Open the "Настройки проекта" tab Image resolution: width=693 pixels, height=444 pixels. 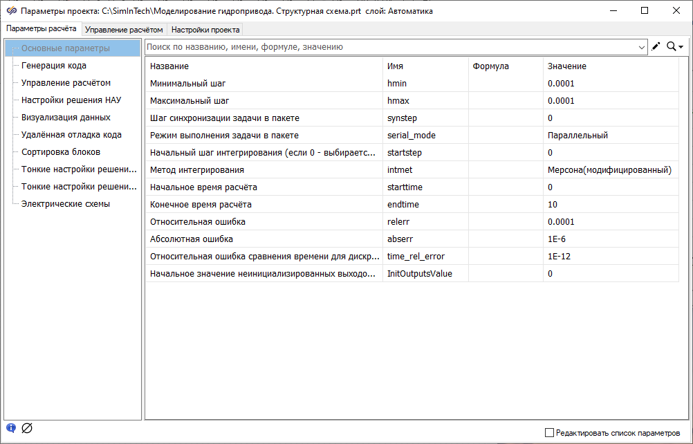click(x=205, y=30)
